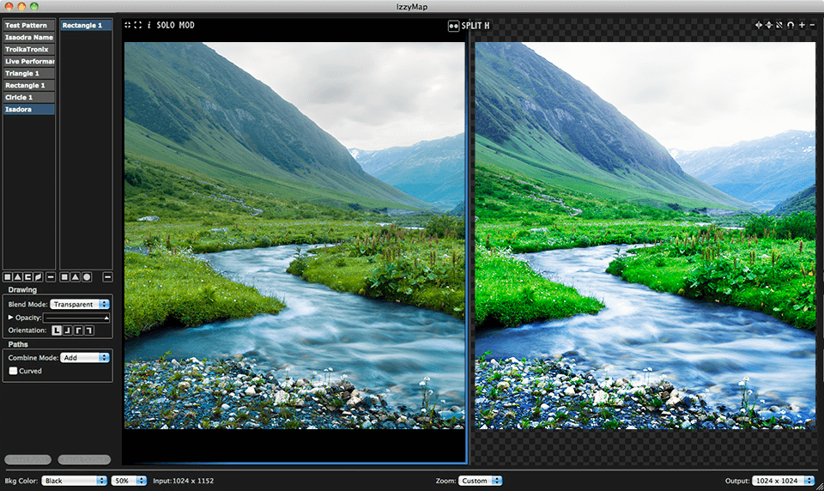Open the Output resolution dropdown

(783, 481)
